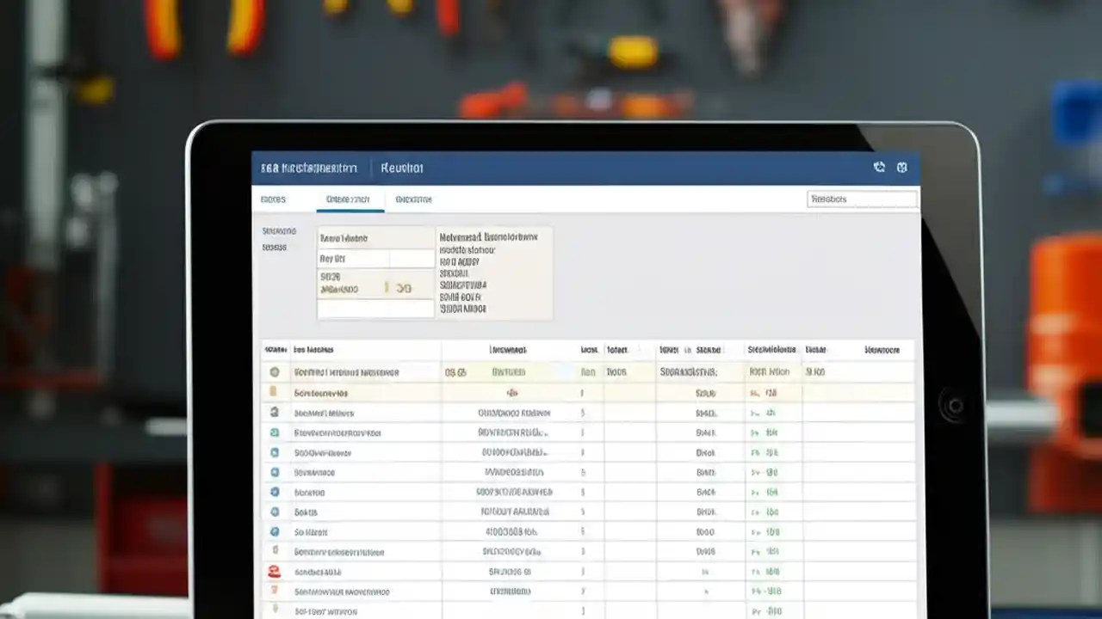The image size is (1102, 619).
Task: Switch to the leftmost tab below the header
Action: tap(273, 199)
